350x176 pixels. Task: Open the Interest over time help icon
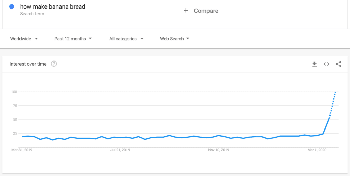tap(54, 64)
